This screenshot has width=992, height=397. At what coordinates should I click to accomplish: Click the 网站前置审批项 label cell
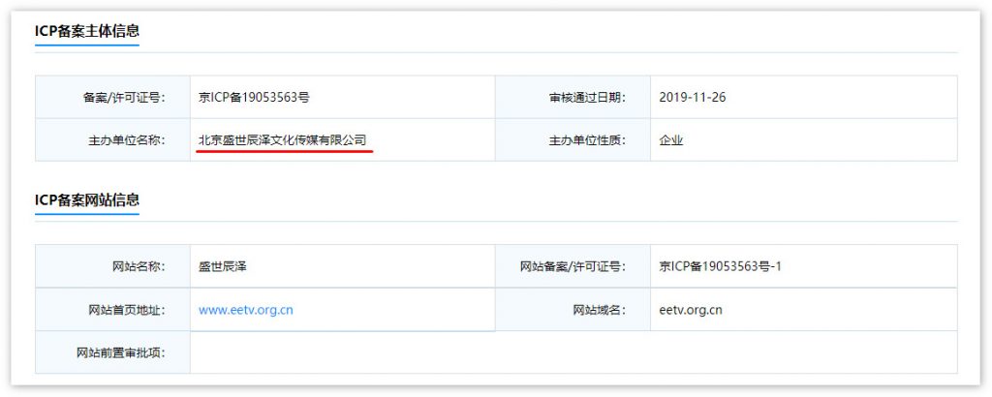121,352
